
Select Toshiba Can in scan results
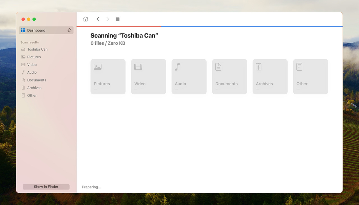[x=37, y=49]
